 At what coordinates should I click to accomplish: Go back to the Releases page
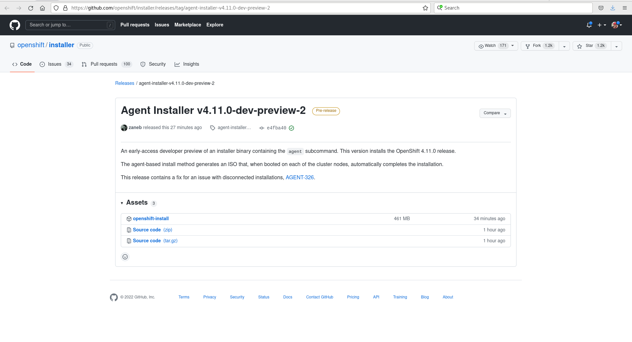coord(124,83)
